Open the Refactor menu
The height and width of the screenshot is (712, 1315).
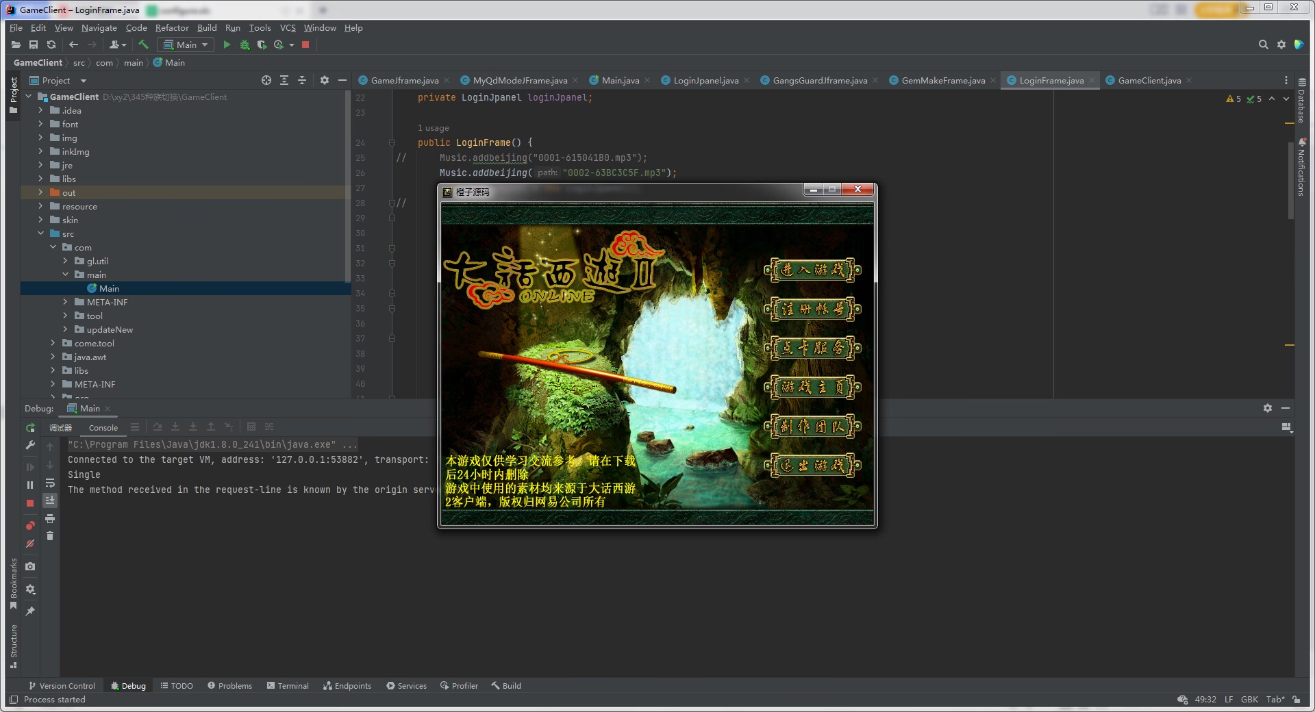pyautogui.click(x=171, y=28)
